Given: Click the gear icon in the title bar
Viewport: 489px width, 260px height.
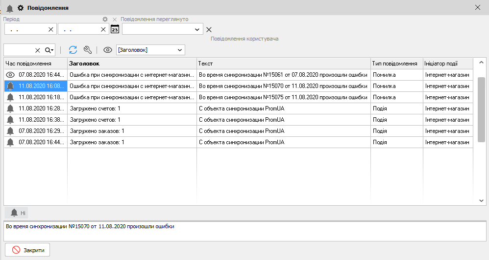Looking at the screenshot, I should [21, 8].
